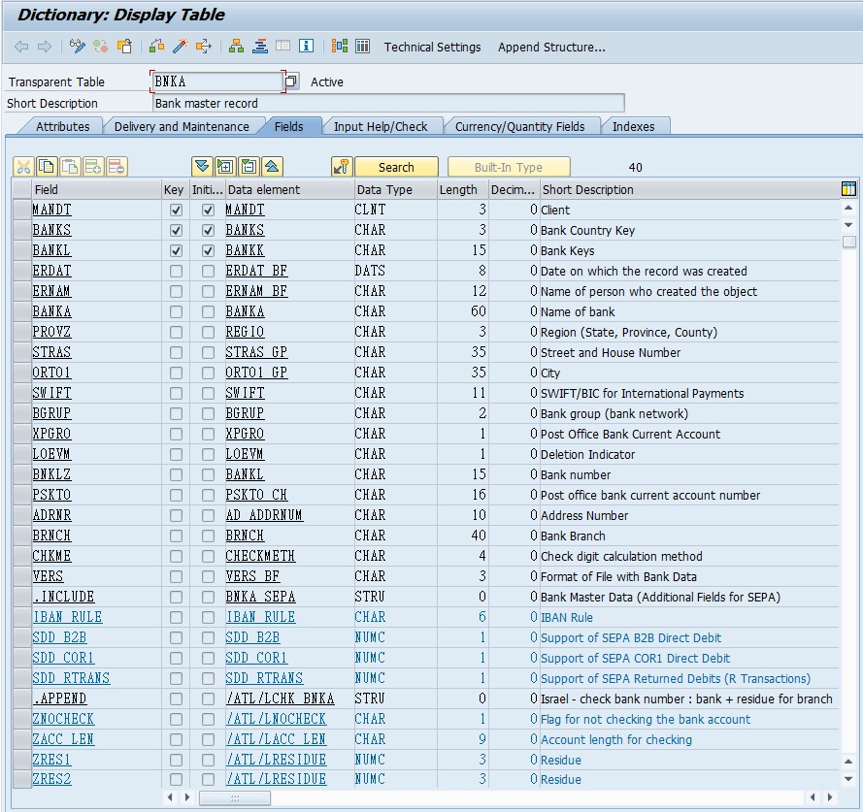Toggle the Key checkbox for MANDT
The image size is (863, 812).
pyautogui.click(x=176, y=210)
